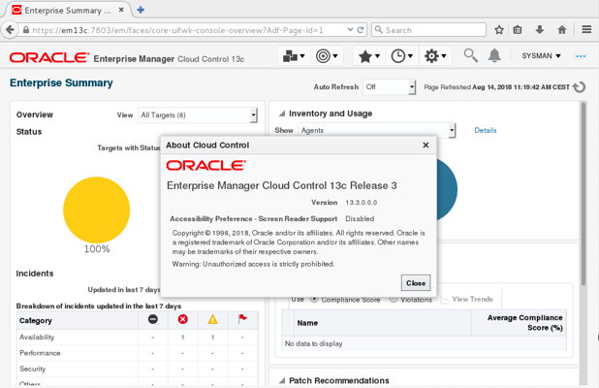Click the Availability row label

(x=37, y=338)
